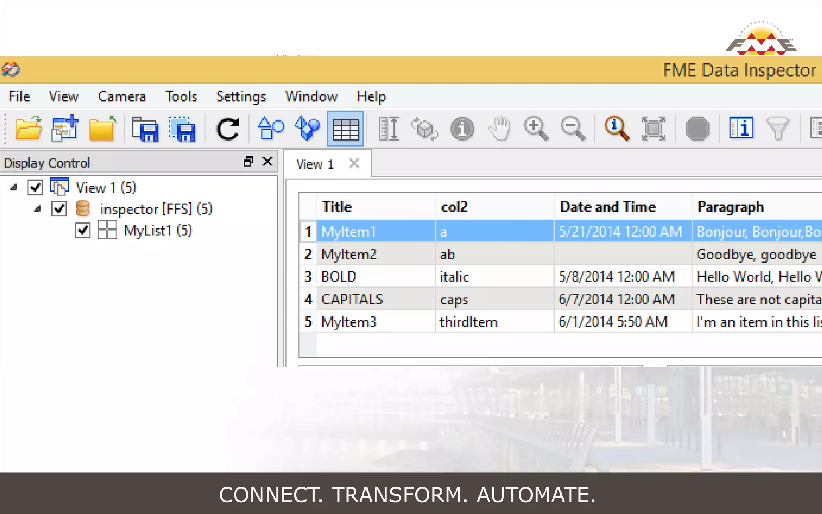Click the Stop octagon icon
The image size is (822, 514).
coord(697,129)
